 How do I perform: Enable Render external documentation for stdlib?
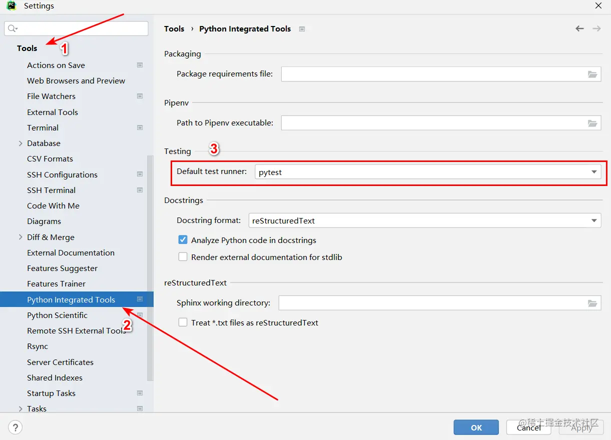click(183, 257)
